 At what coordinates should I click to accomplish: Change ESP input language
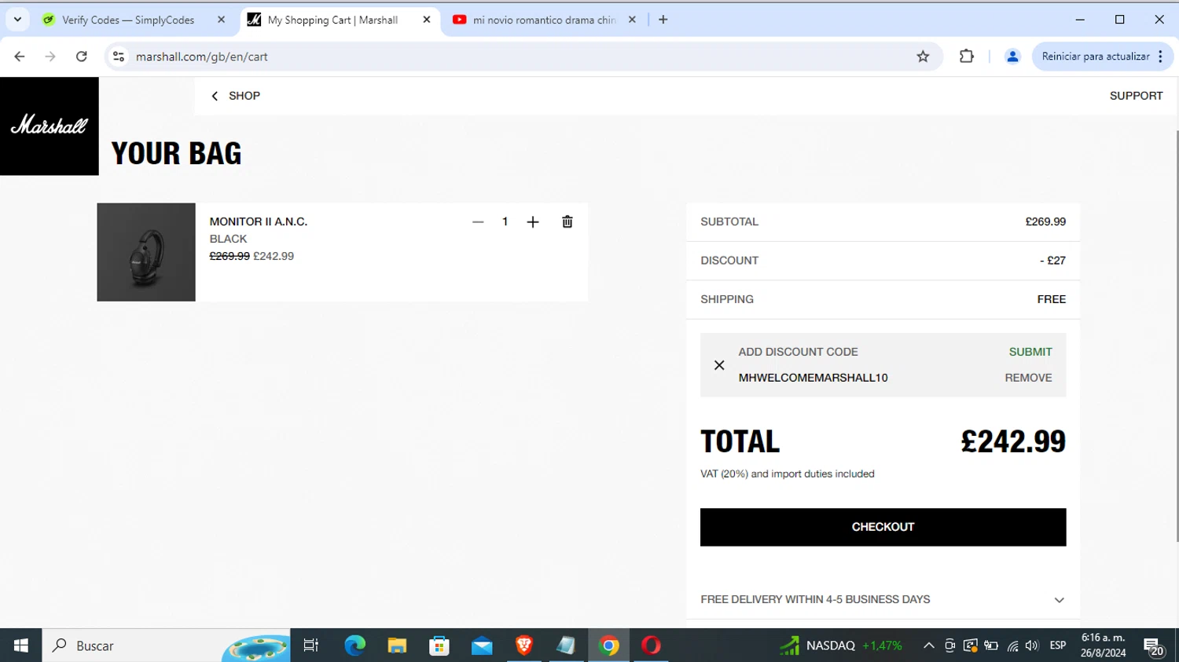[1058, 646]
